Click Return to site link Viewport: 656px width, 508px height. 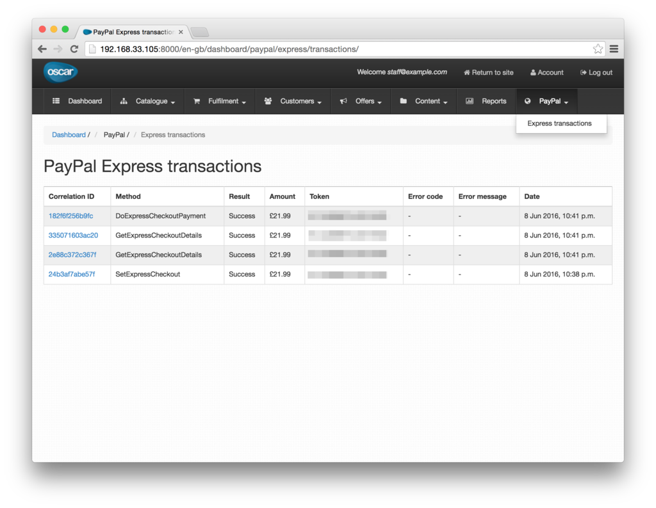click(x=488, y=73)
